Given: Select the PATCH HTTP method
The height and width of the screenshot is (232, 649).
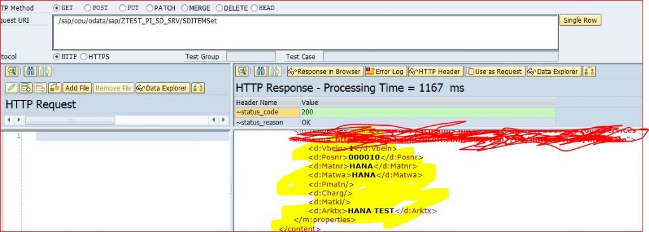Looking at the screenshot, I should pos(150,8).
